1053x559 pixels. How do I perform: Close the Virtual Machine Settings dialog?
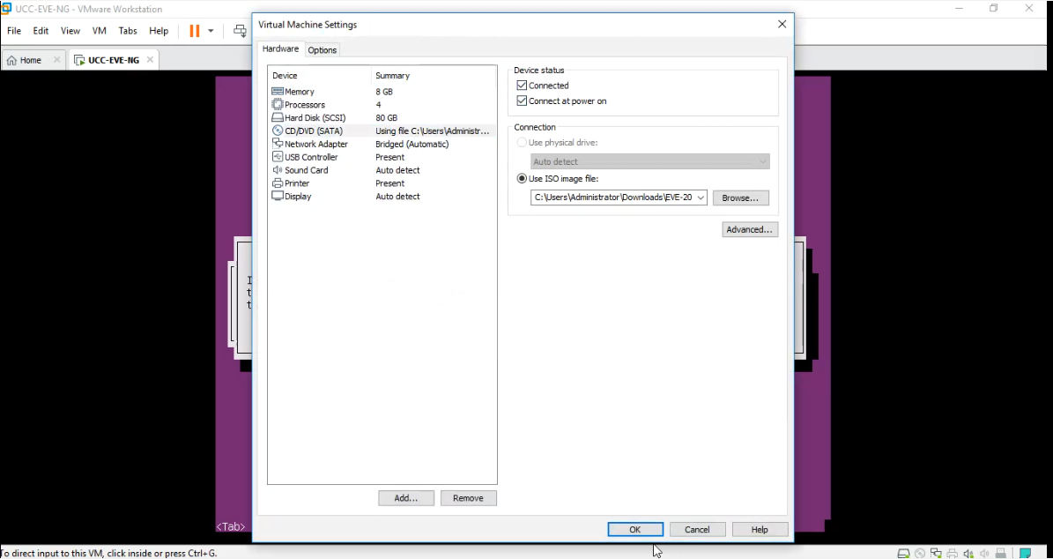tap(782, 24)
